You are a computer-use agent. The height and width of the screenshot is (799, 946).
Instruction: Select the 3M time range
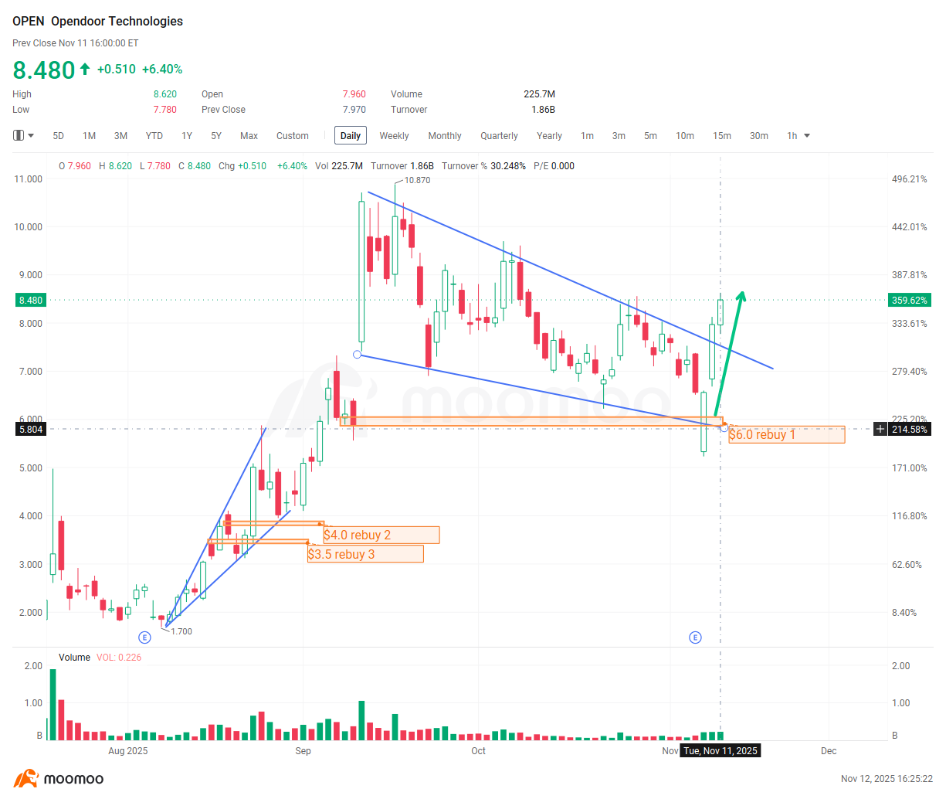(x=120, y=136)
